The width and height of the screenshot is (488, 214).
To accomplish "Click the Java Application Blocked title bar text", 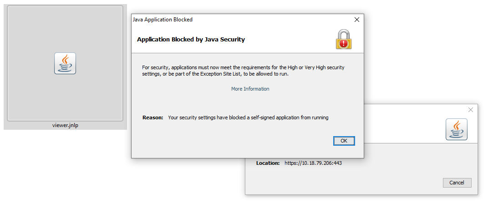I will click(163, 20).
